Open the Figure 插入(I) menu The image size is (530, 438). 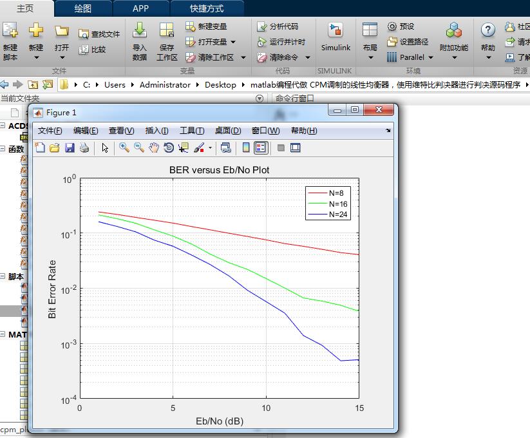157,131
